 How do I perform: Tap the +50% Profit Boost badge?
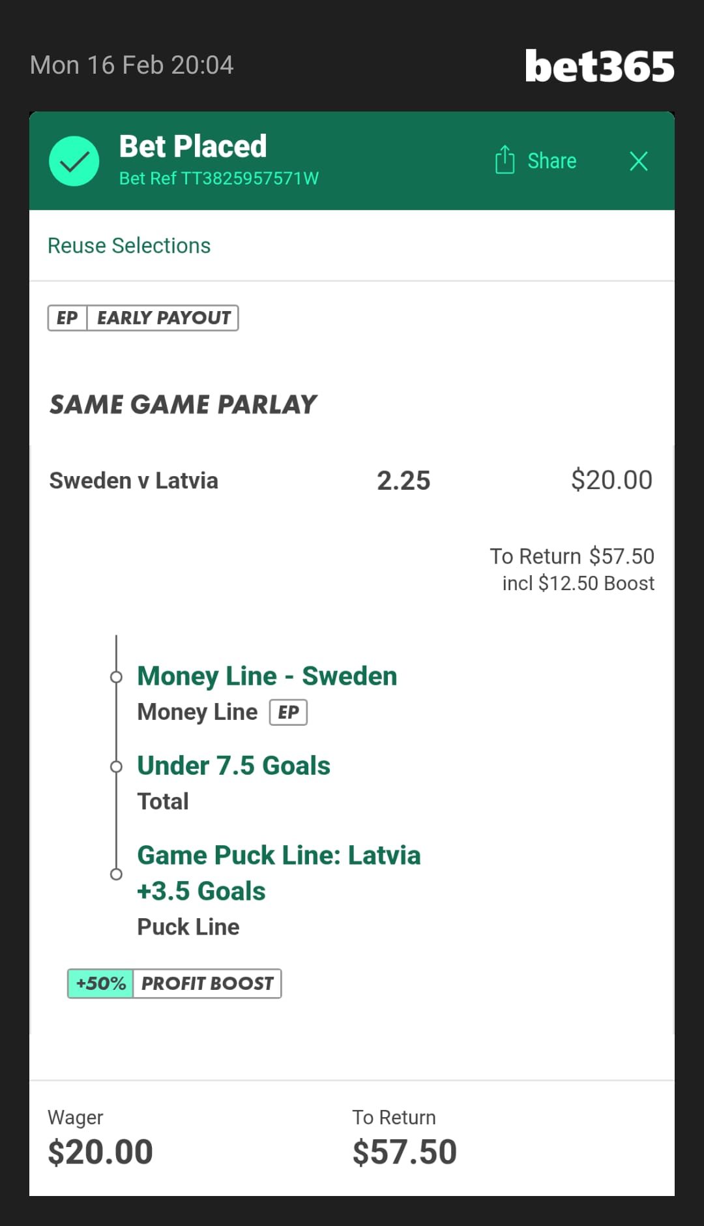tap(174, 983)
